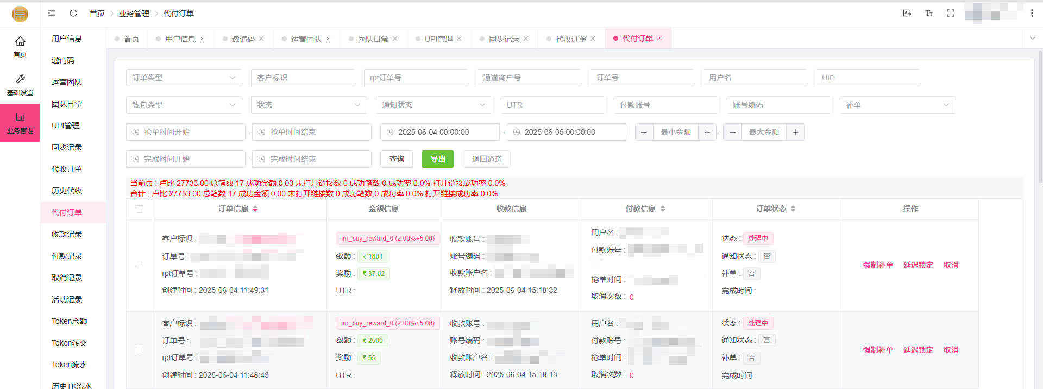
Task: Go to 首页 home icon in sidebar
Action: click(20, 46)
